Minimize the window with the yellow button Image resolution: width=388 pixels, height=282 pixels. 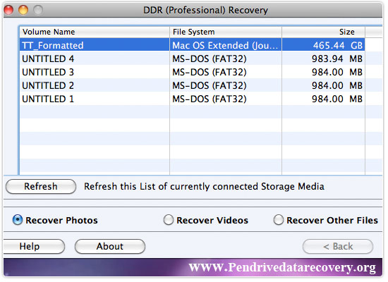23,10
